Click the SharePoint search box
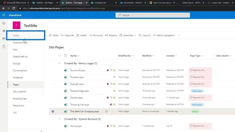The height and width of the screenshot is (132, 235). (x=152, y=15)
